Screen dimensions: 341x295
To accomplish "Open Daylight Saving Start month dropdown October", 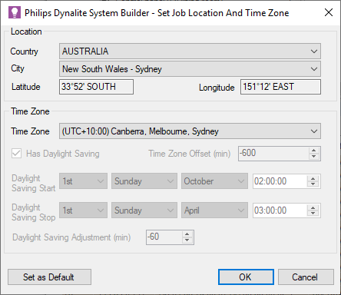I will pos(214,181).
